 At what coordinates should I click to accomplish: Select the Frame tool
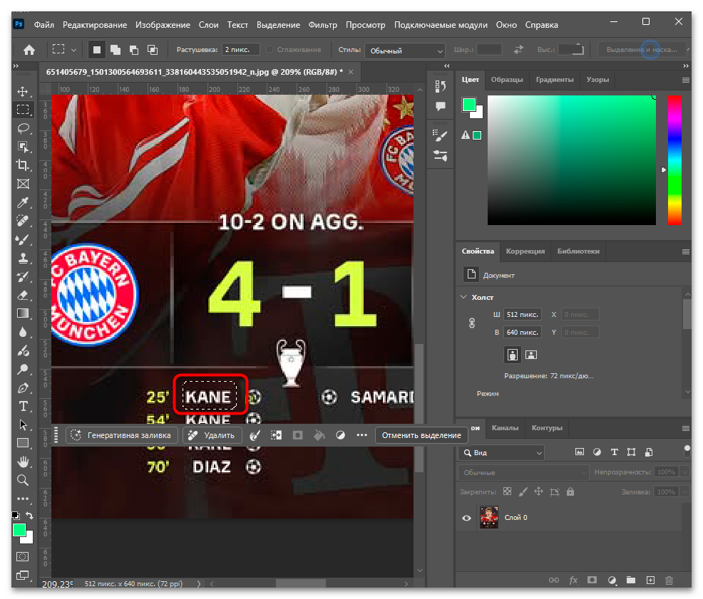[23, 184]
